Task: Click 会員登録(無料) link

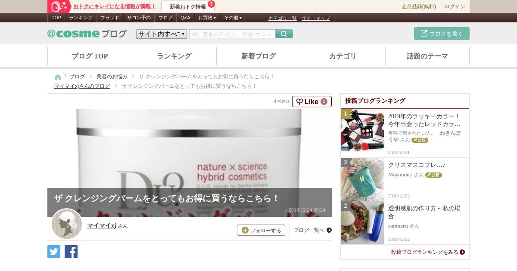Action: (419, 6)
